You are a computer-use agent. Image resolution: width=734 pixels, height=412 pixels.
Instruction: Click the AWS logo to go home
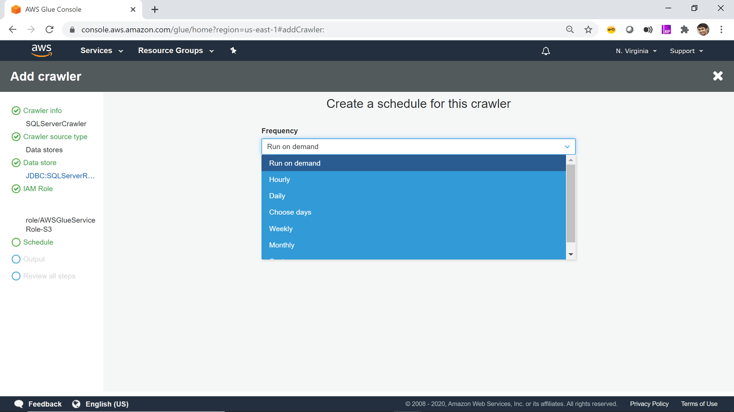point(42,51)
